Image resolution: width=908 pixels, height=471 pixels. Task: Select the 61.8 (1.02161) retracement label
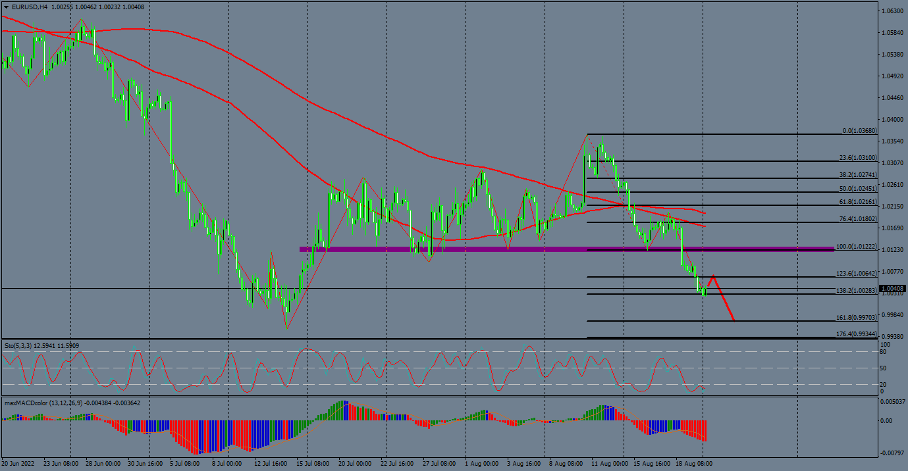(858, 202)
